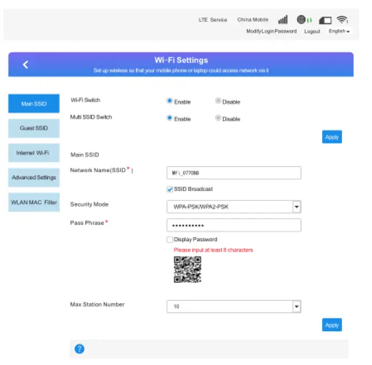Check the Display Password checkbox
372x365 pixels.
pos(170,239)
